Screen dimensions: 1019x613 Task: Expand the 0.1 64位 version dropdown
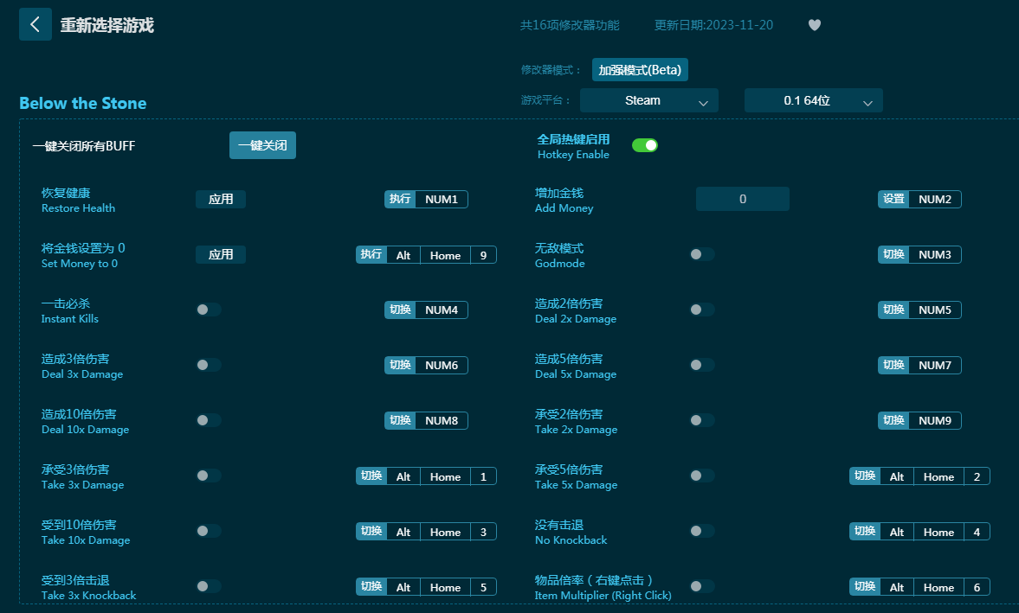pos(813,100)
